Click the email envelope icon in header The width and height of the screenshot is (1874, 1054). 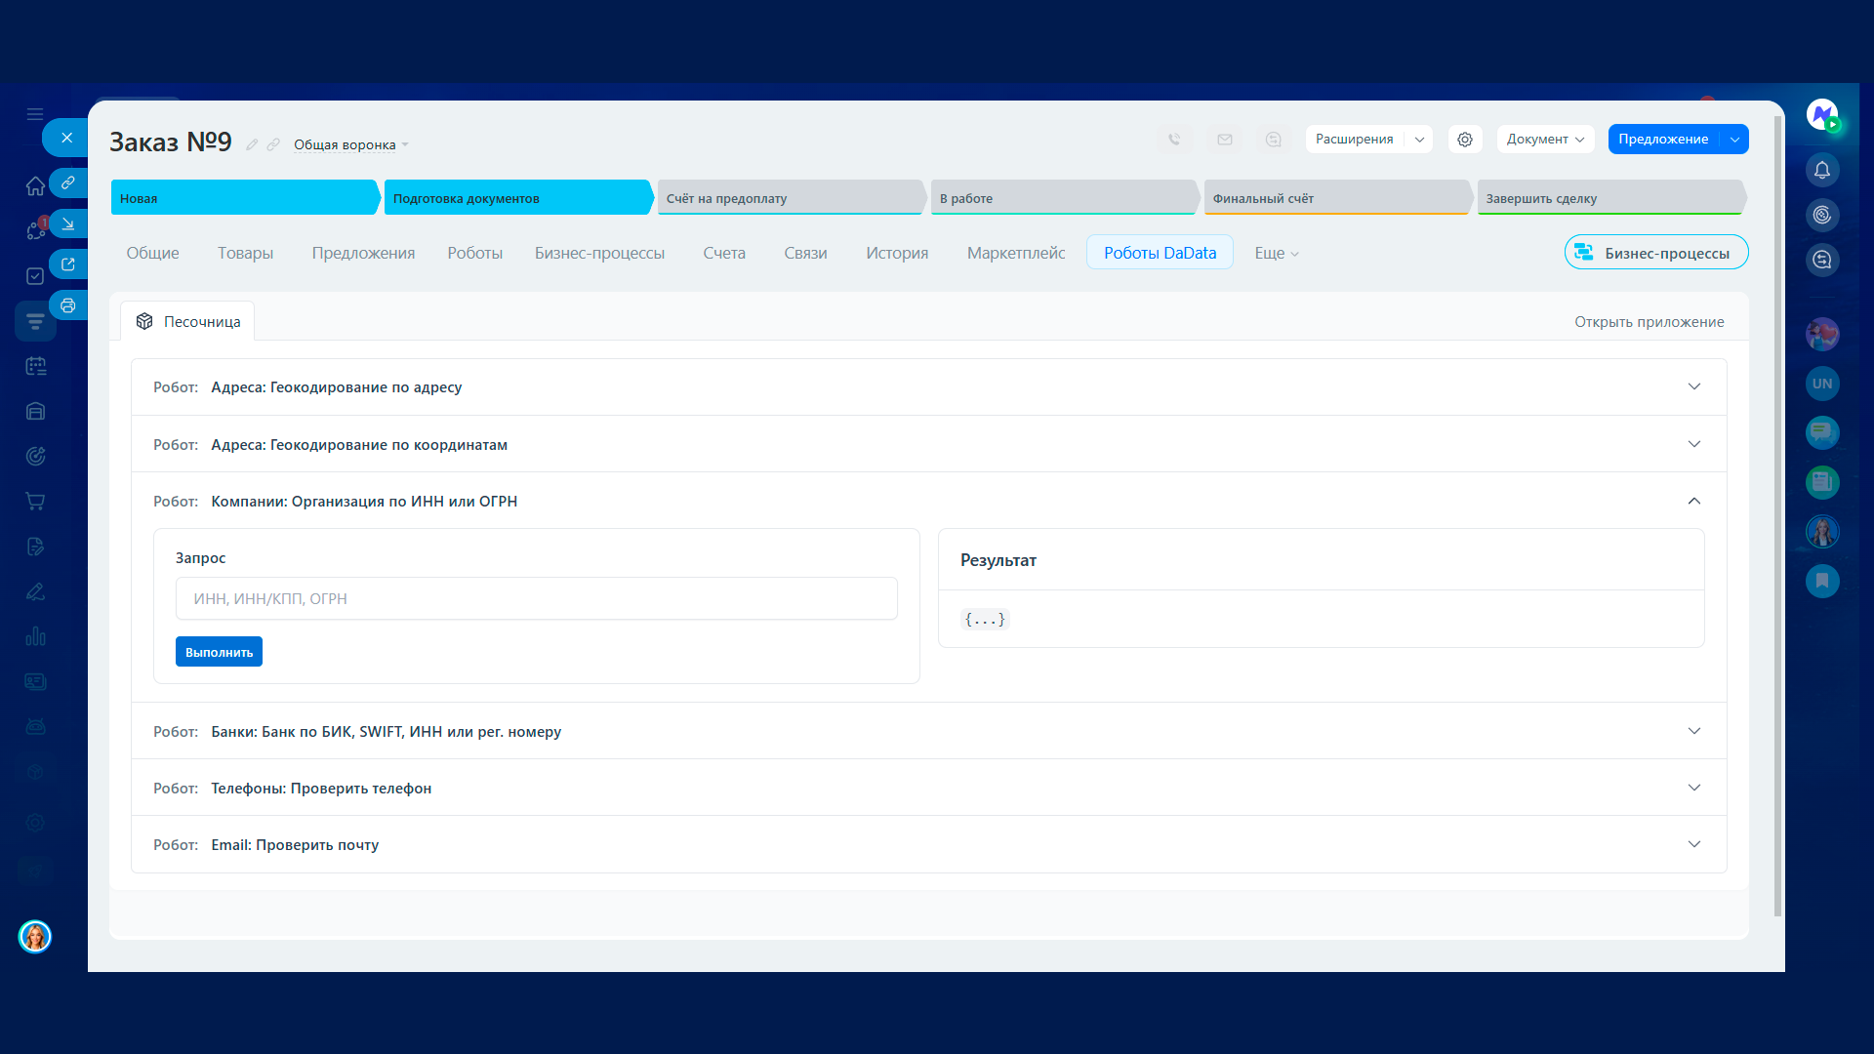[x=1224, y=140]
